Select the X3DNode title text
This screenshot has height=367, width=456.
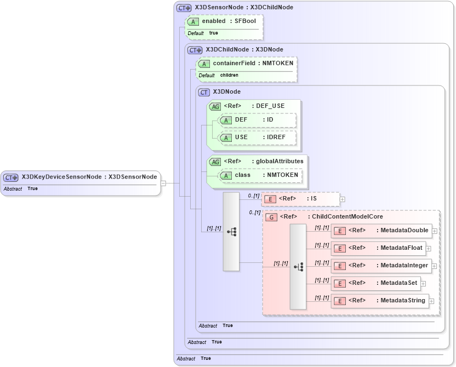coord(226,91)
